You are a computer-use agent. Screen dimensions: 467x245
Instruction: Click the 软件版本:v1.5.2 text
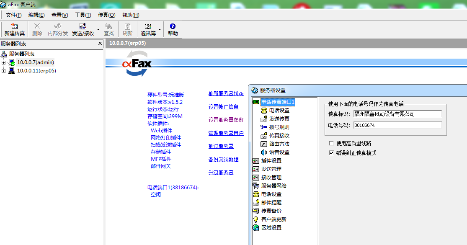coord(165,102)
